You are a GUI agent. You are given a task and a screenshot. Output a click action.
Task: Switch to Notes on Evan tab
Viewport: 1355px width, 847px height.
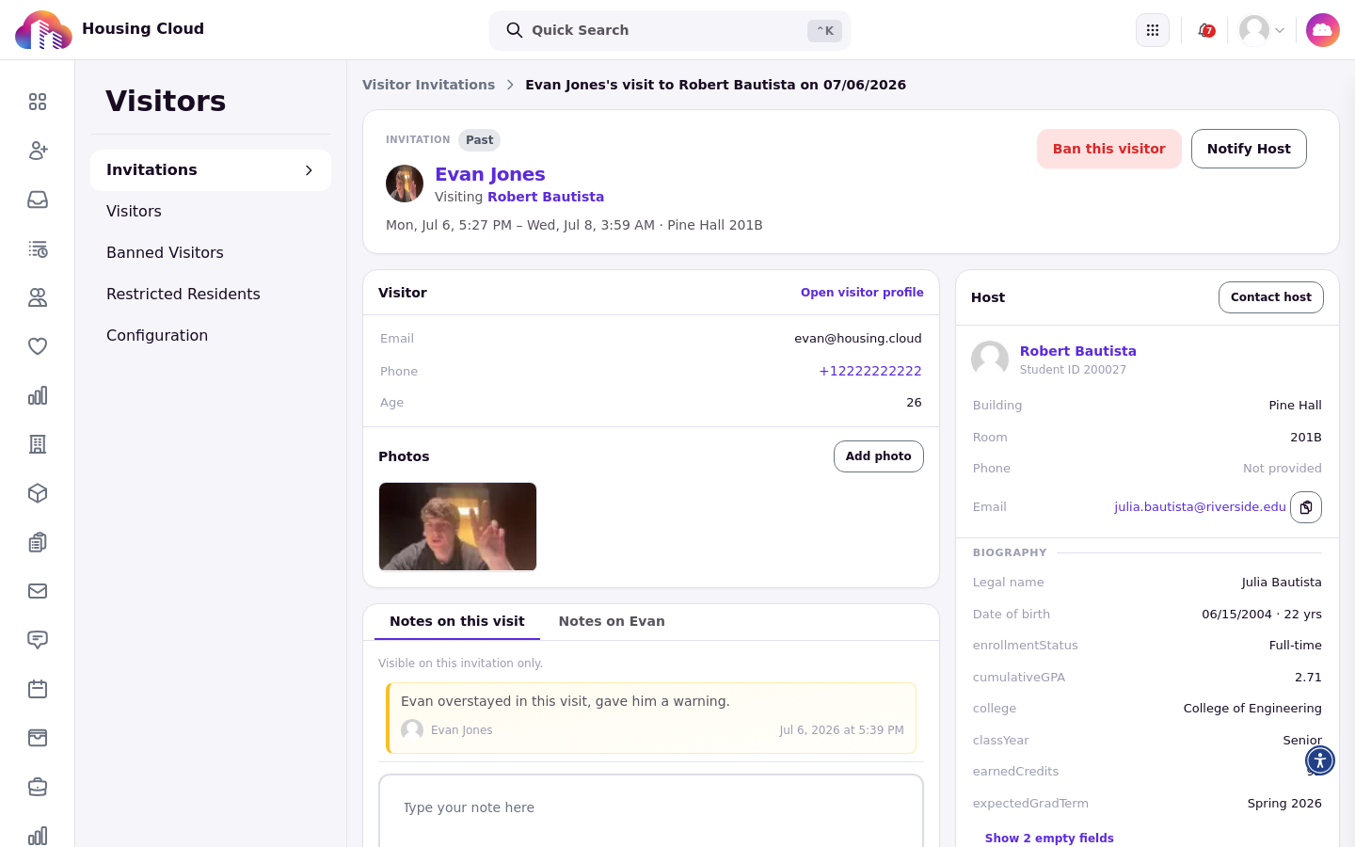[612, 622]
